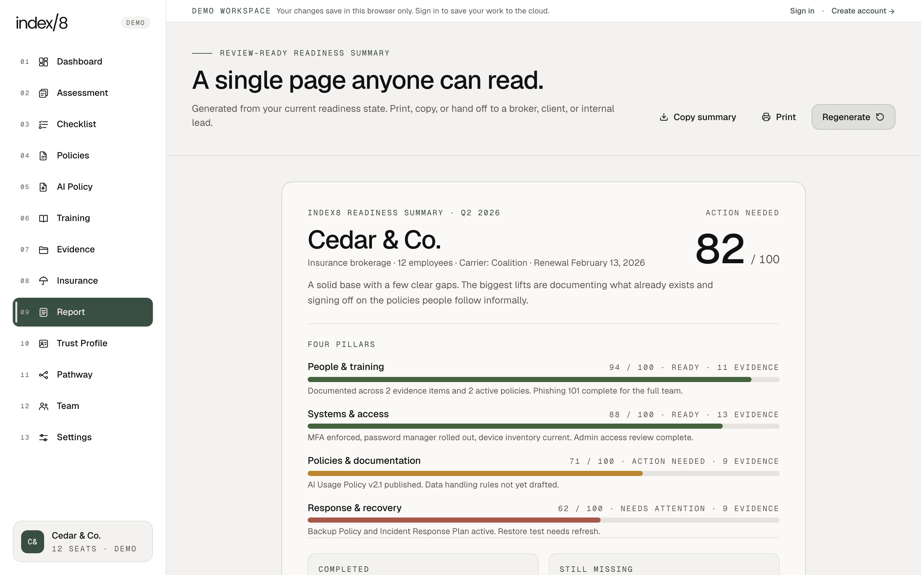Click the Sign in link
921x575 pixels.
pyautogui.click(x=802, y=11)
